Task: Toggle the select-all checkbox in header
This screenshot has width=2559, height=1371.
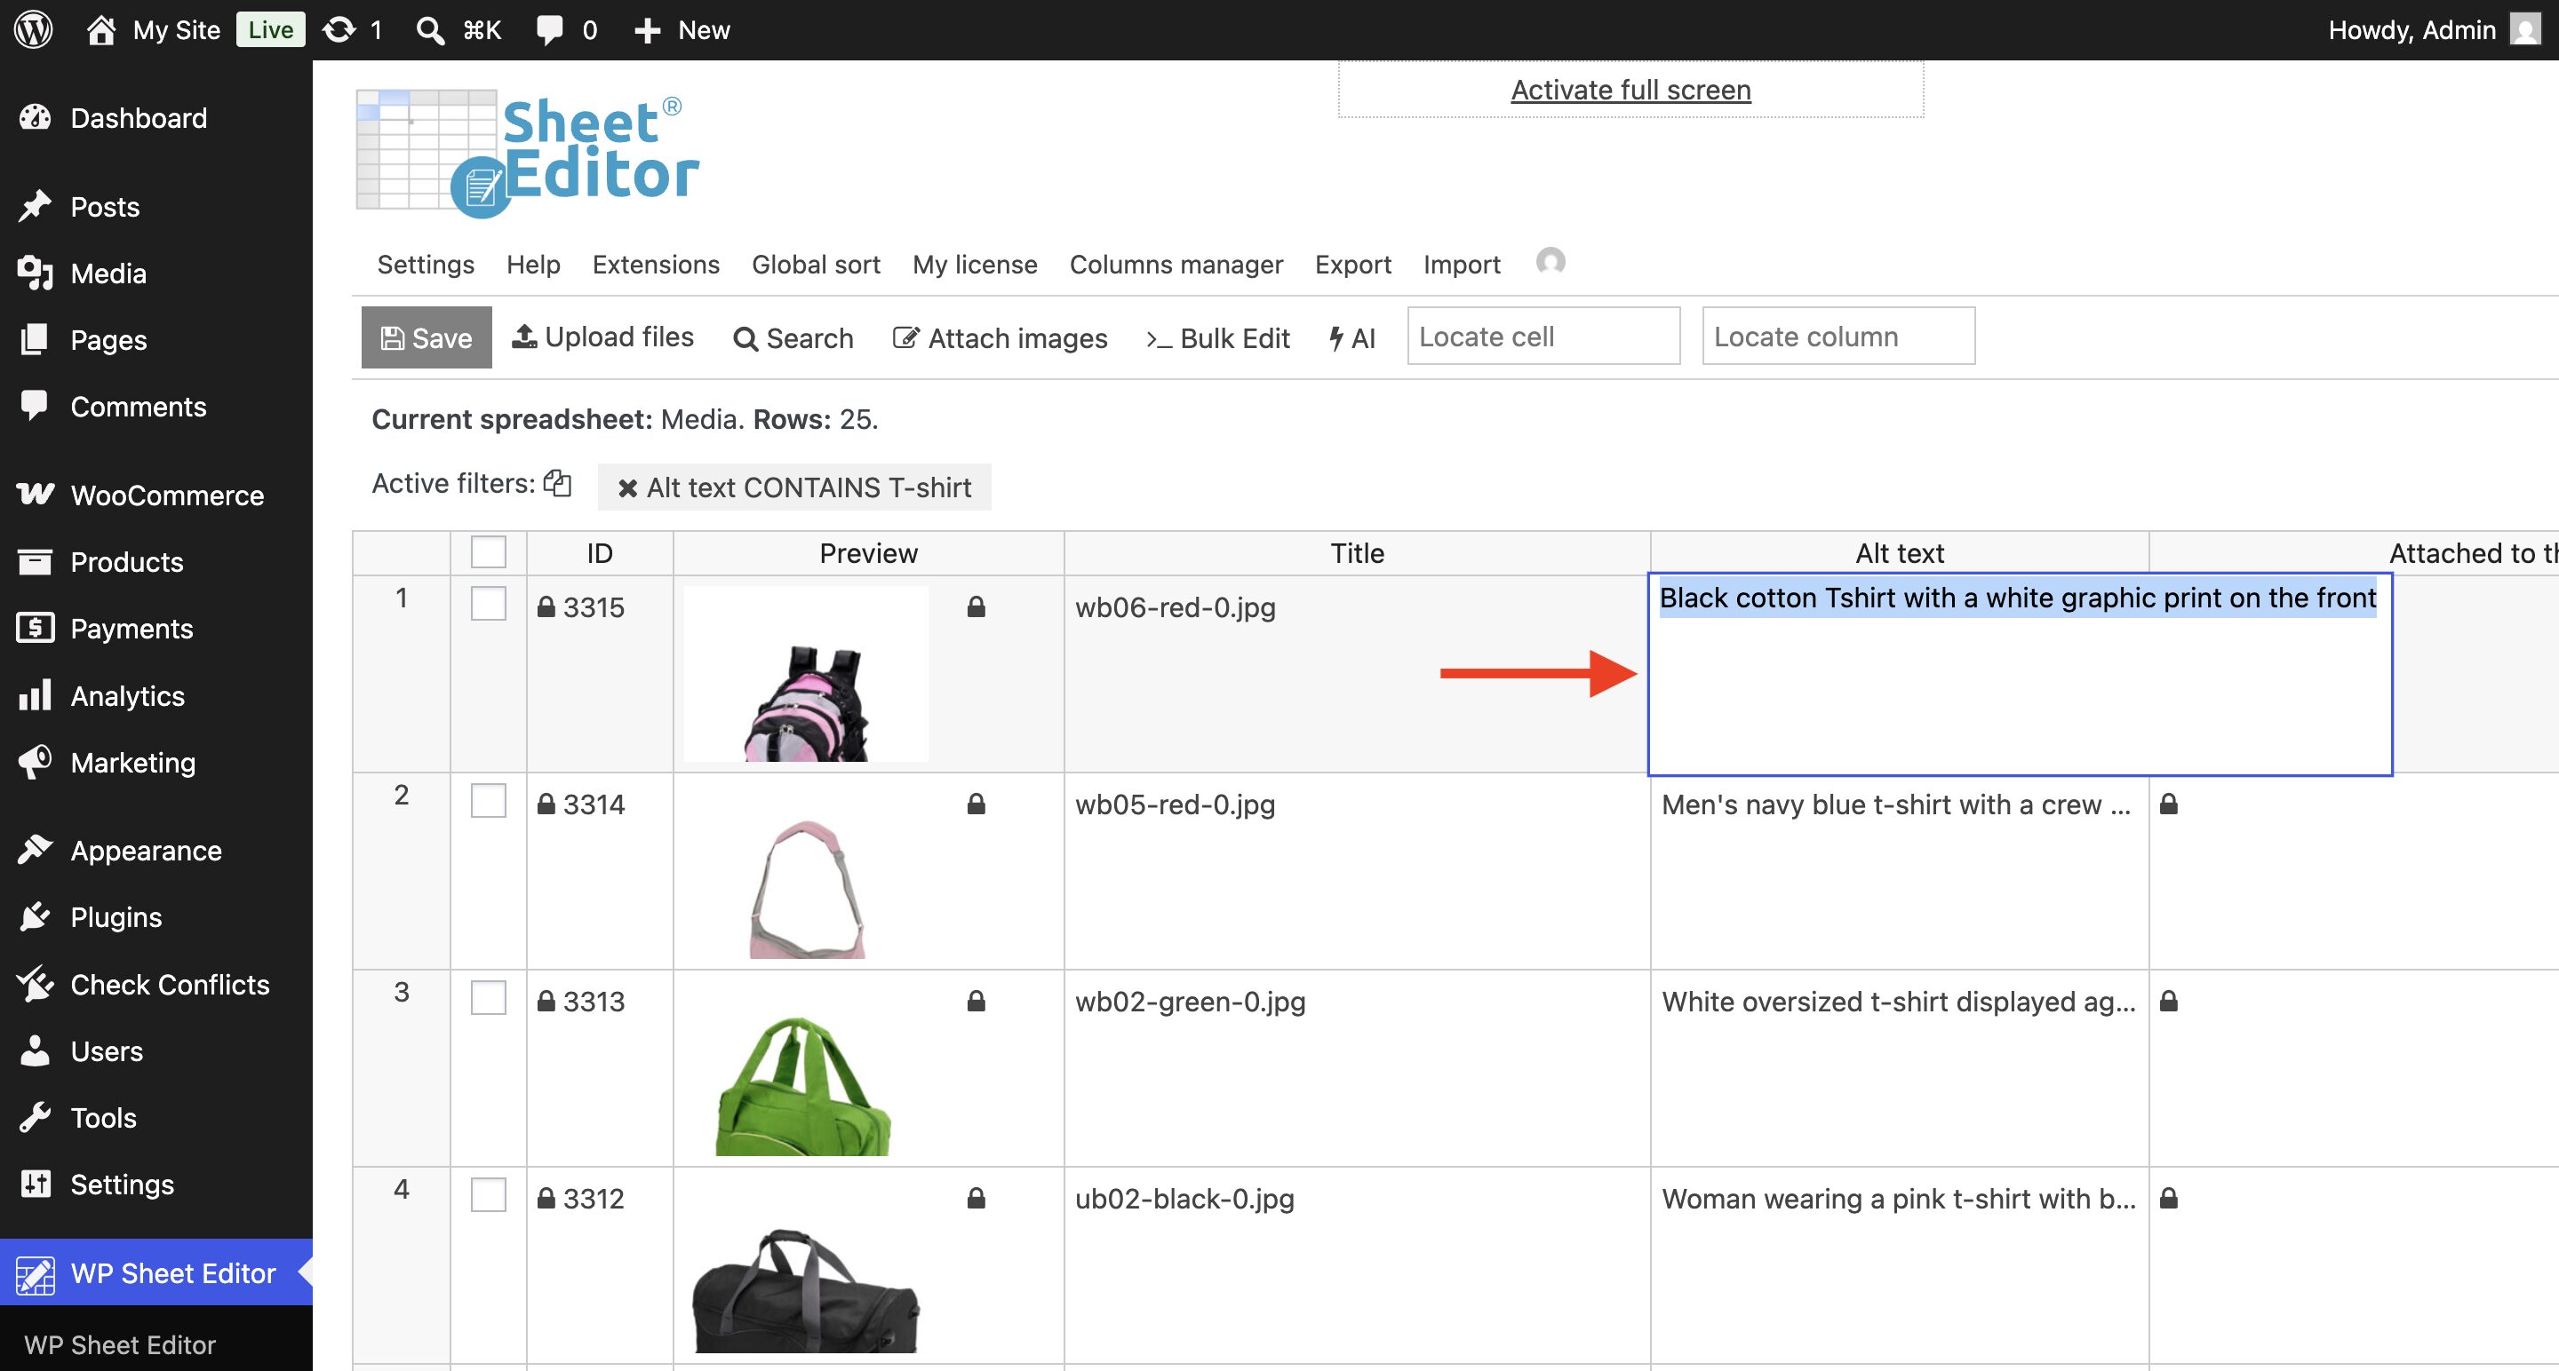Action: click(x=488, y=552)
